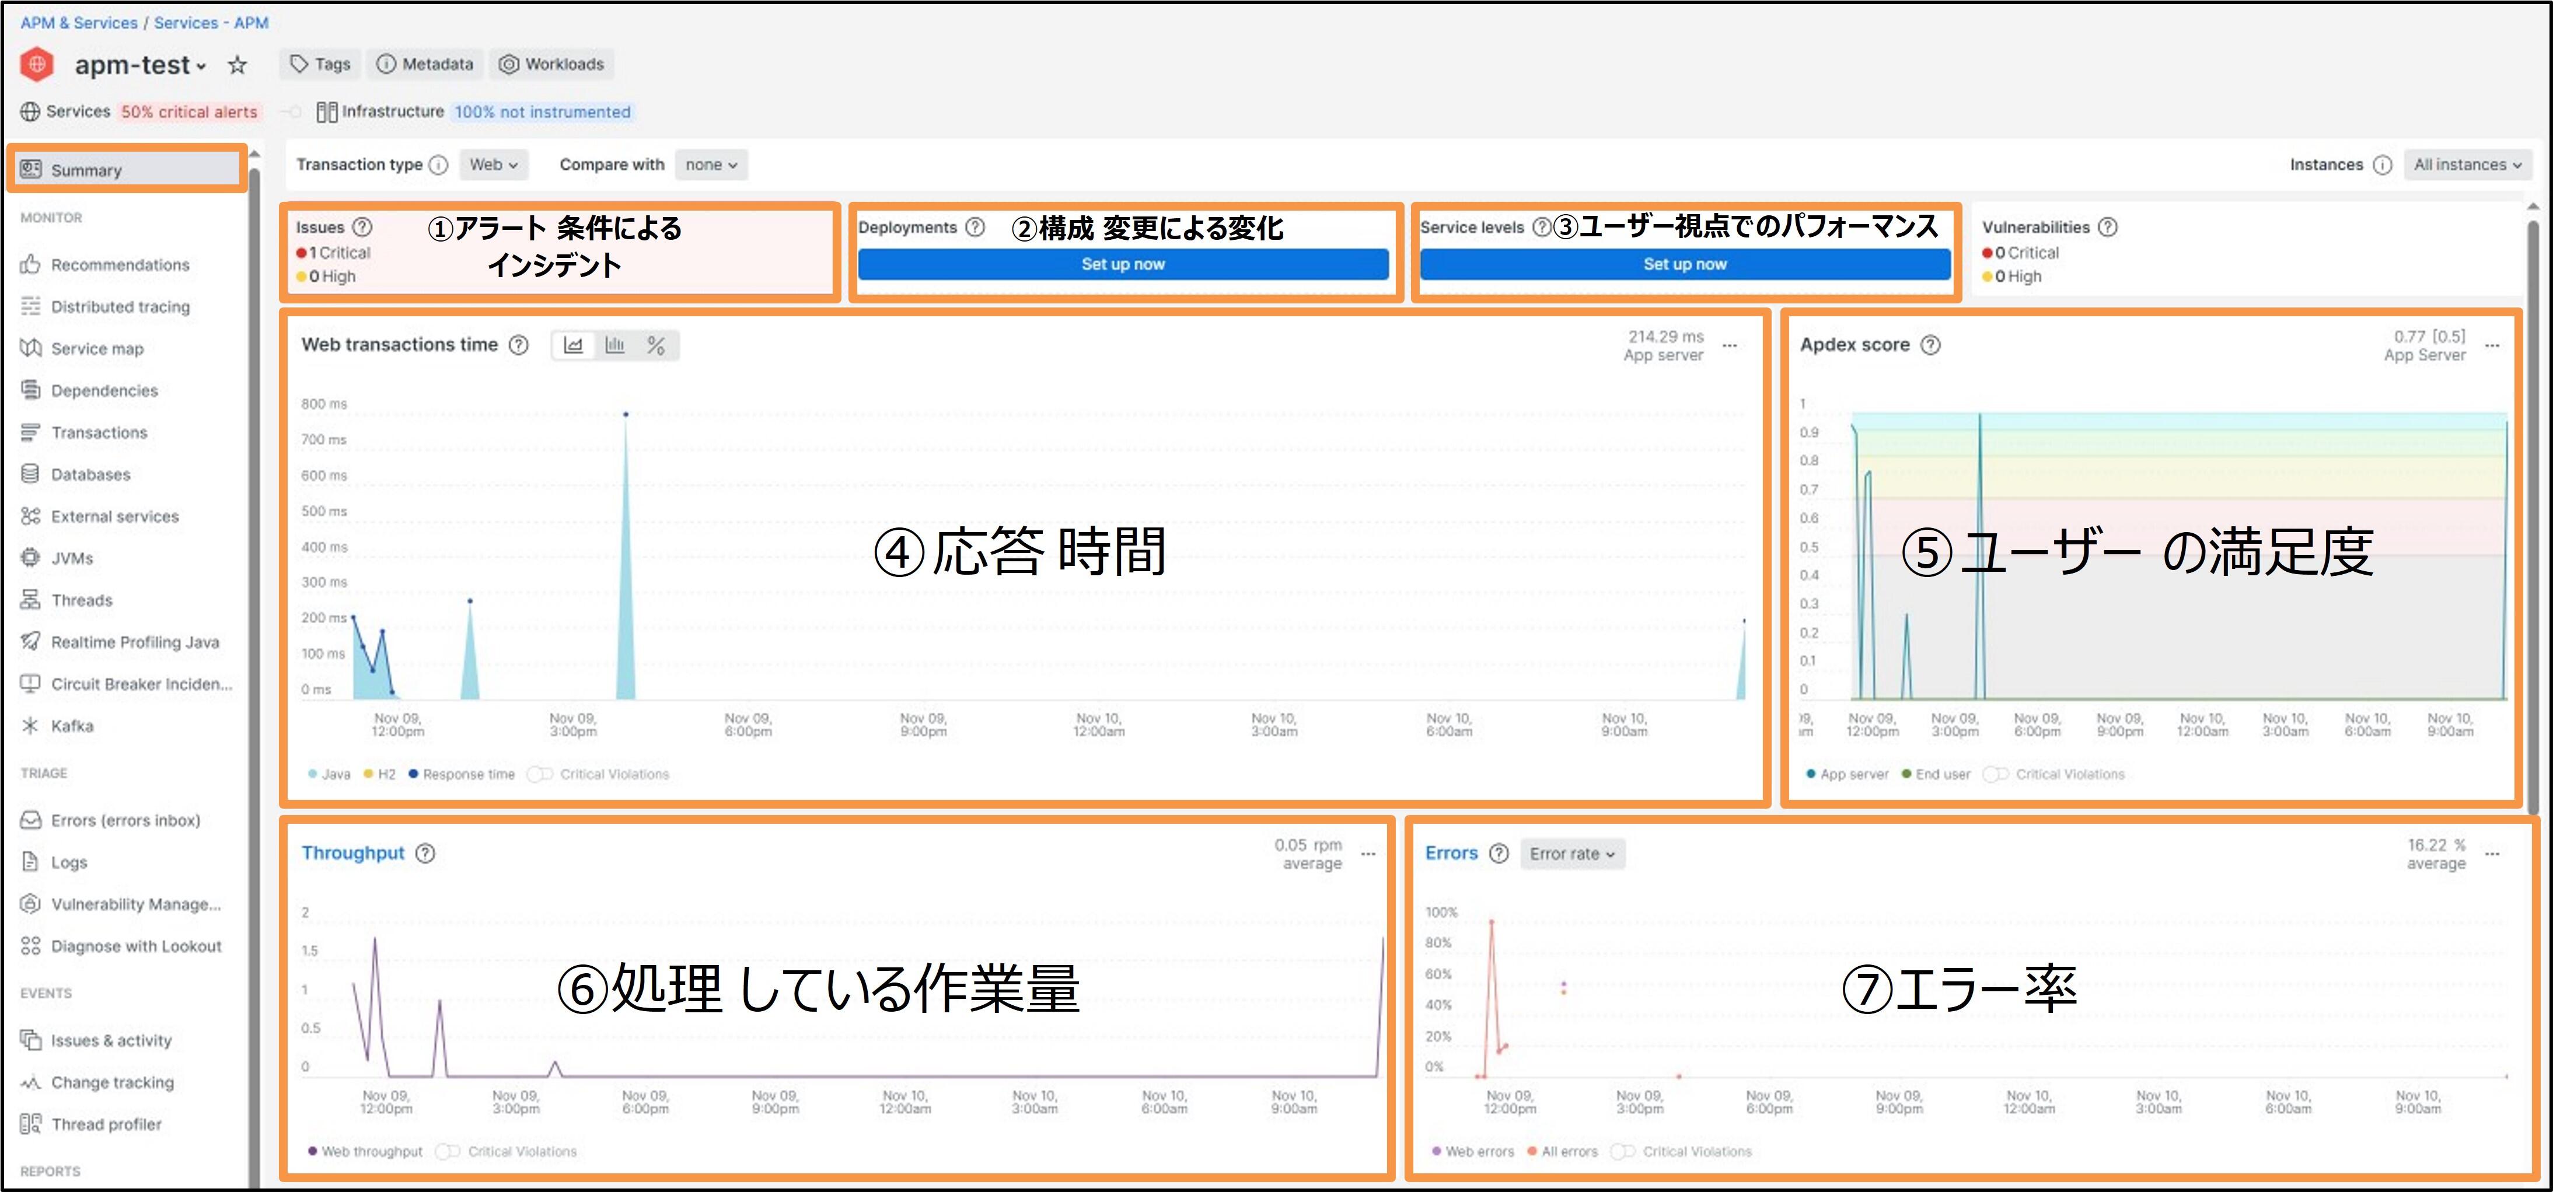2553x1192 pixels.
Task: Toggle the End user legend in Apdex
Action: pos(1936,774)
